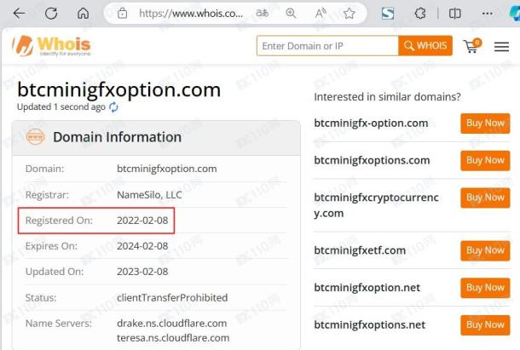
Task: Open the shopping cart icon
Action: click(472, 46)
